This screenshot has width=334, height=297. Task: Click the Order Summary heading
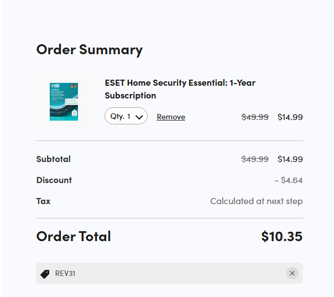(89, 49)
